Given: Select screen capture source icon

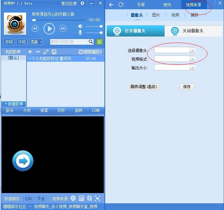Looking at the screenshot, I should coord(97,198).
